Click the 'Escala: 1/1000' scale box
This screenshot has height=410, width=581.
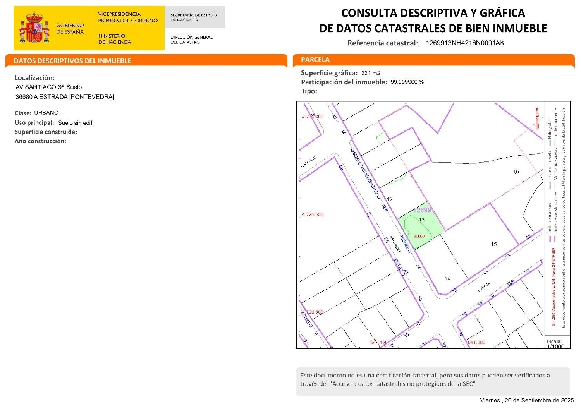pos(555,344)
